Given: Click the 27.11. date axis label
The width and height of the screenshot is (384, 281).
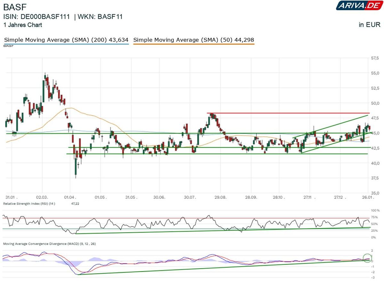Looking at the screenshot, I should click(309, 197).
